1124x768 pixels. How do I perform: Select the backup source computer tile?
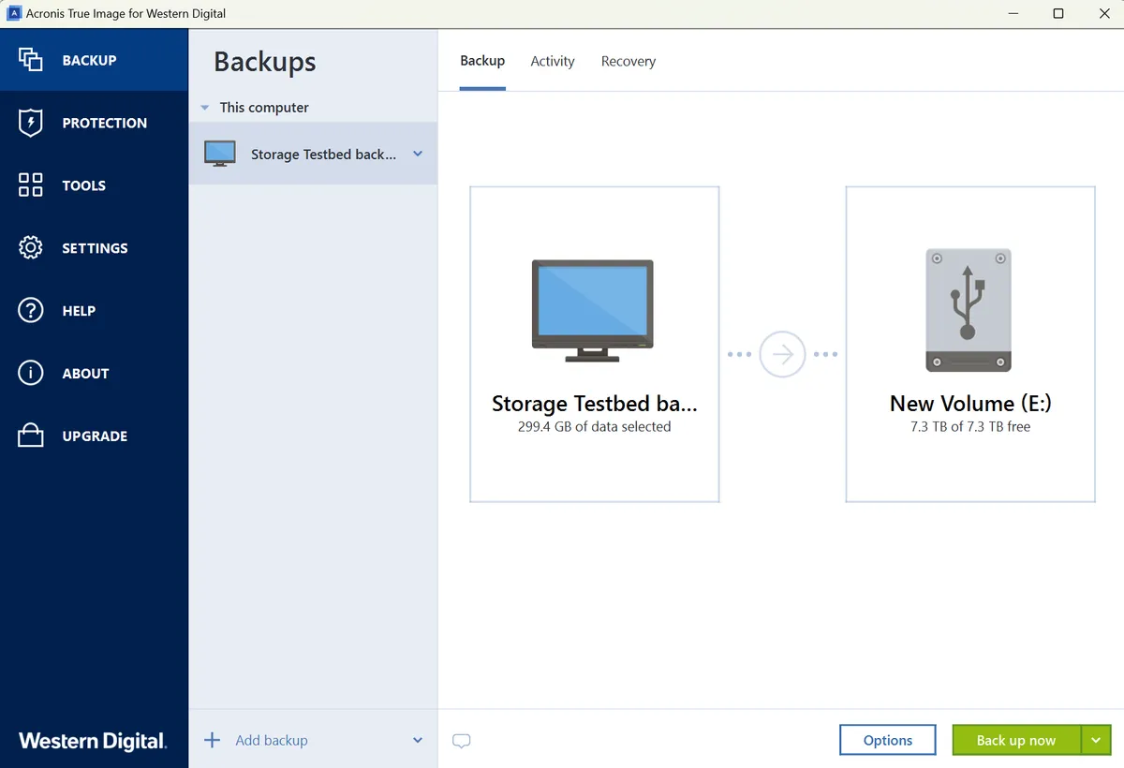click(x=594, y=344)
